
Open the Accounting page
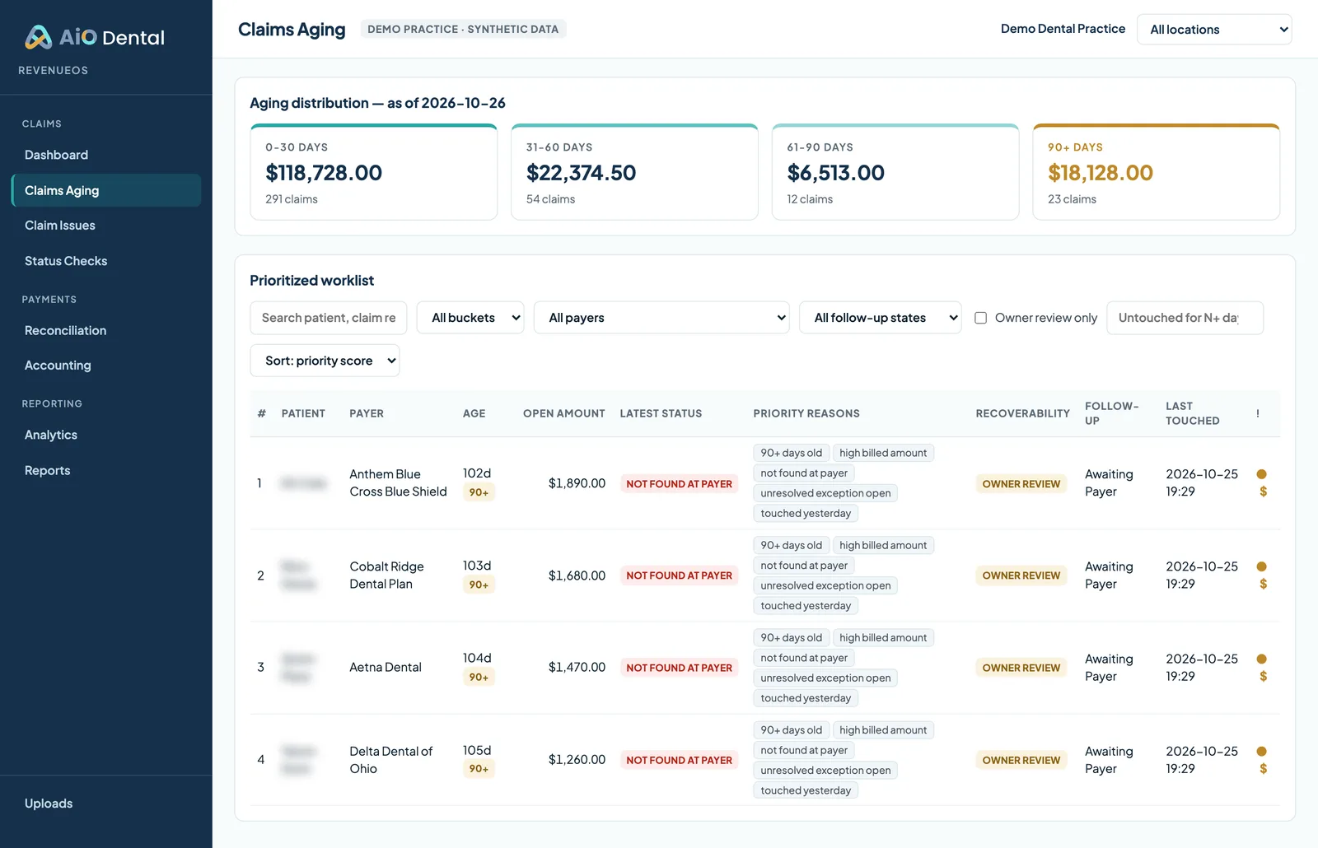coord(106,366)
